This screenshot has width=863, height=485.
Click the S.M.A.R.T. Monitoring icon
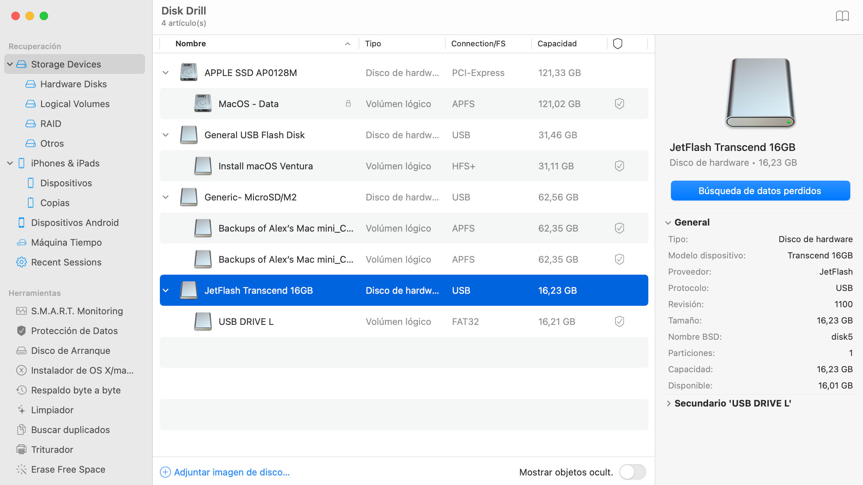click(x=21, y=311)
